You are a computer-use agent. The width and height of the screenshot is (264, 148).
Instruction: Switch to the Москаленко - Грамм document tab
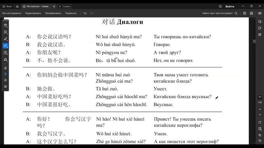tap(38, 7)
